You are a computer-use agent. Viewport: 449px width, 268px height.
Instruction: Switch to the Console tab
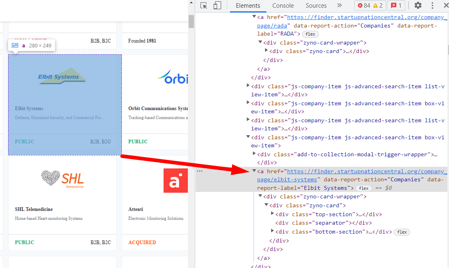coord(283,6)
